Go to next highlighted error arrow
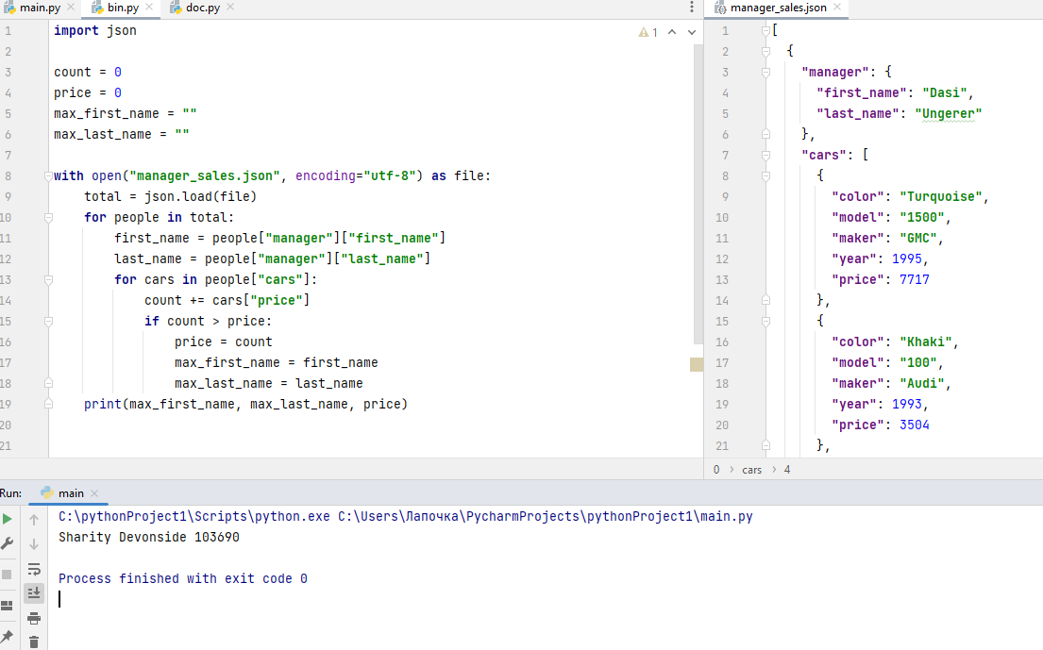This screenshot has height=650, width=1043. [692, 32]
